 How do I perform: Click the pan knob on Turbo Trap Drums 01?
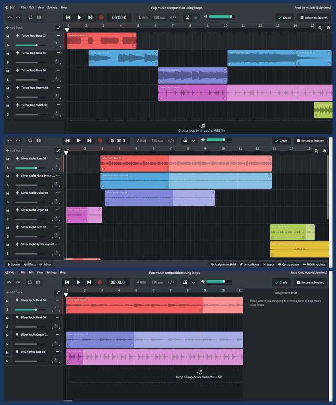(57, 96)
